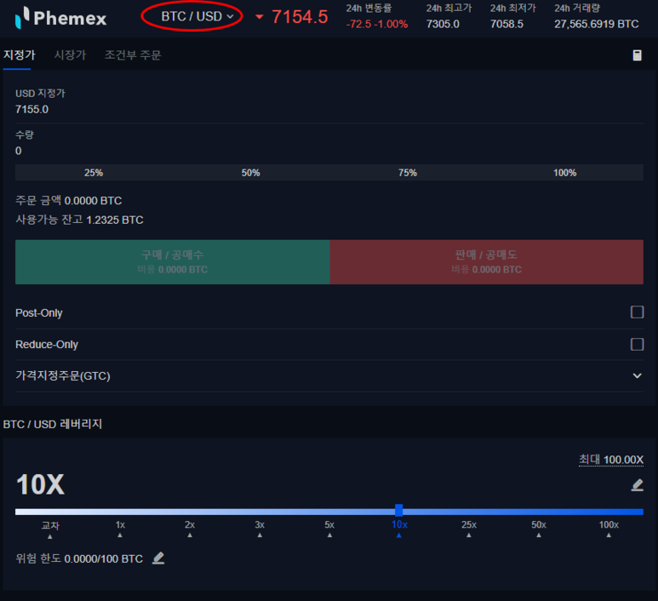Screen dimensions: 658x601
Task: Set leverage slider to 100x
Action: (x=609, y=529)
